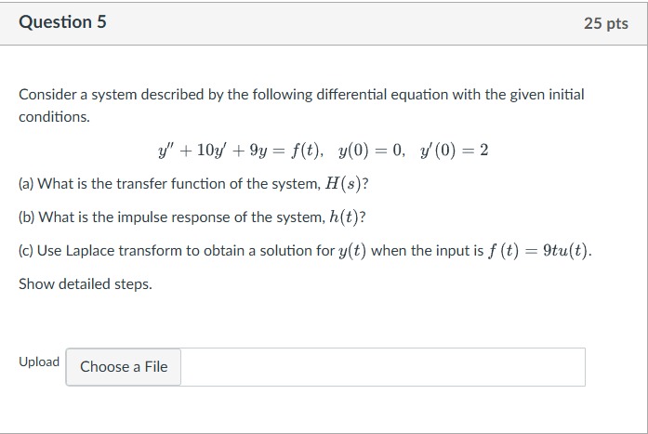
Task: Click the initial condition y'(0) = 2
Action: 455,150
